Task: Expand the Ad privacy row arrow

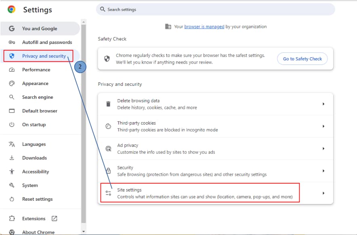Action: [323, 148]
